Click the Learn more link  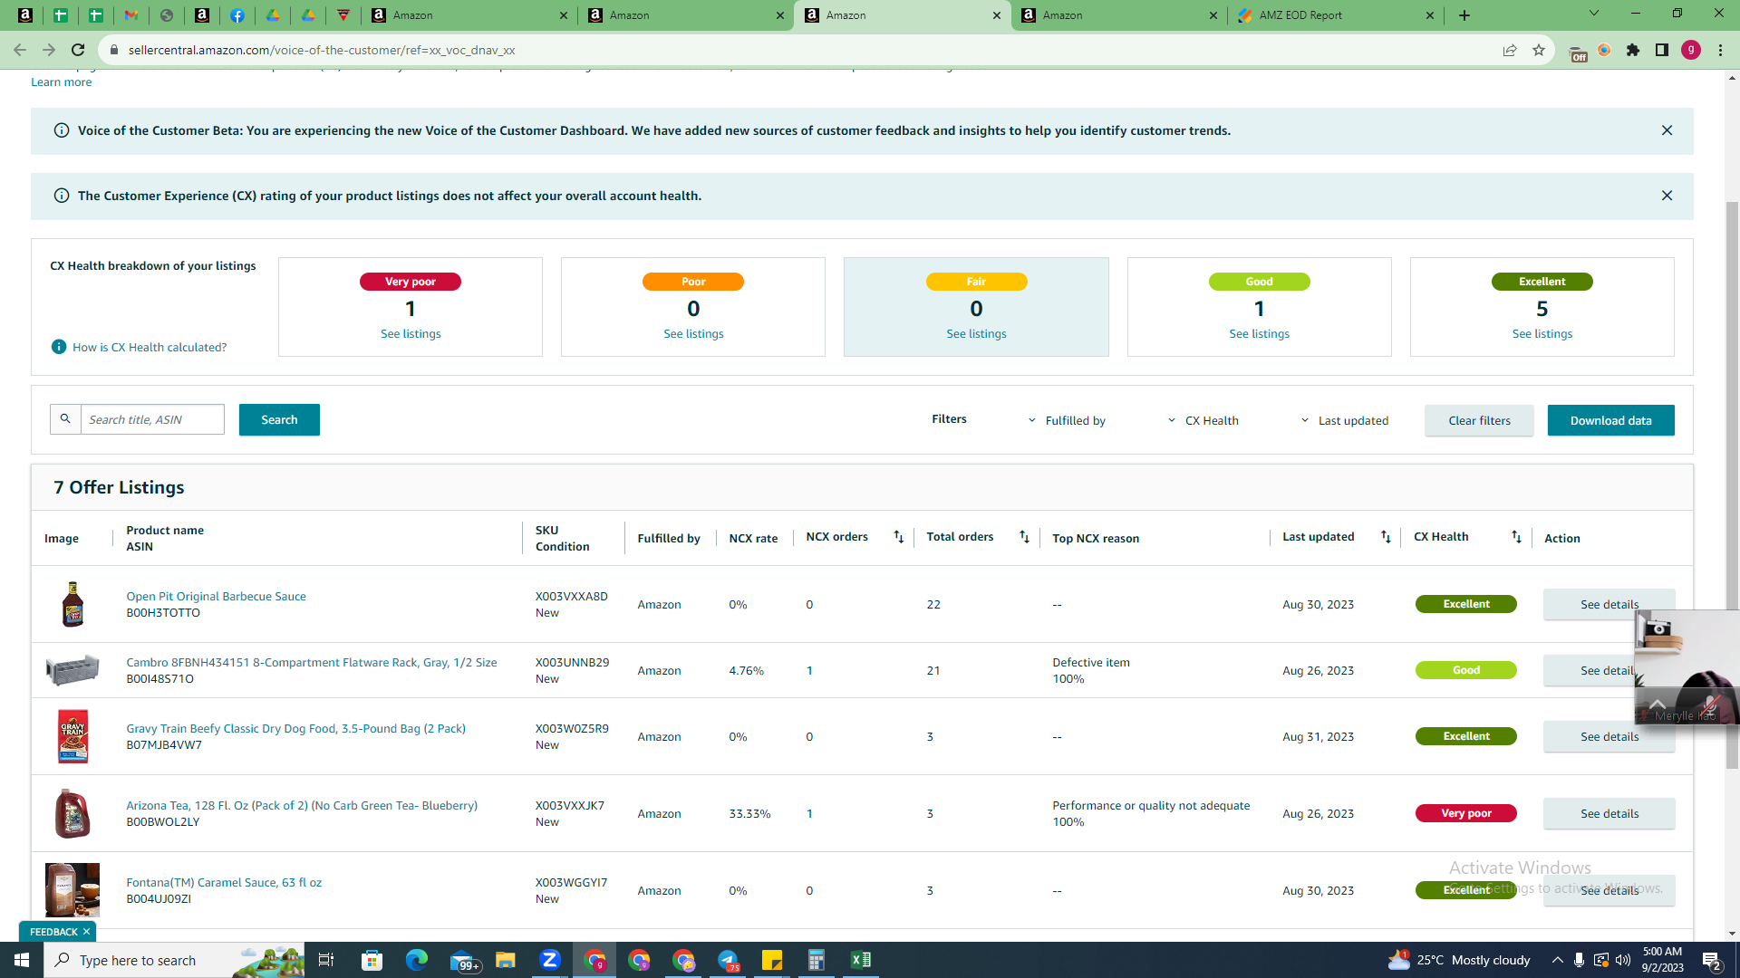(61, 82)
